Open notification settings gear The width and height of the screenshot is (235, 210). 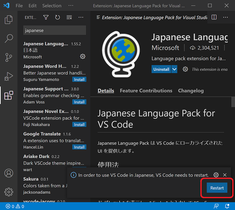pyautogui.click(x=216, y=175)
